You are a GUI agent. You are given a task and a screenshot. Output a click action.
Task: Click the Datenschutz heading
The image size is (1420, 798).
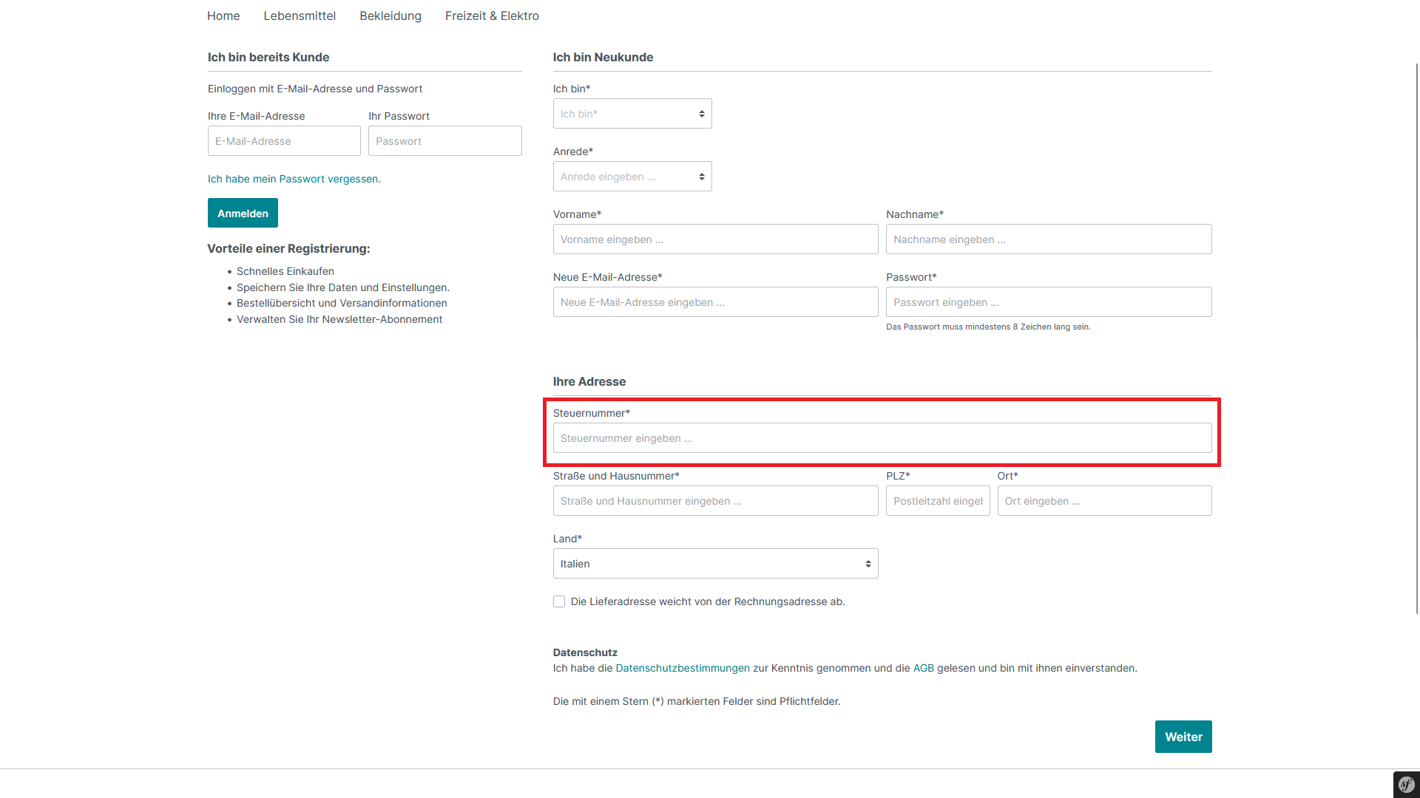click(x=585, y=652)
